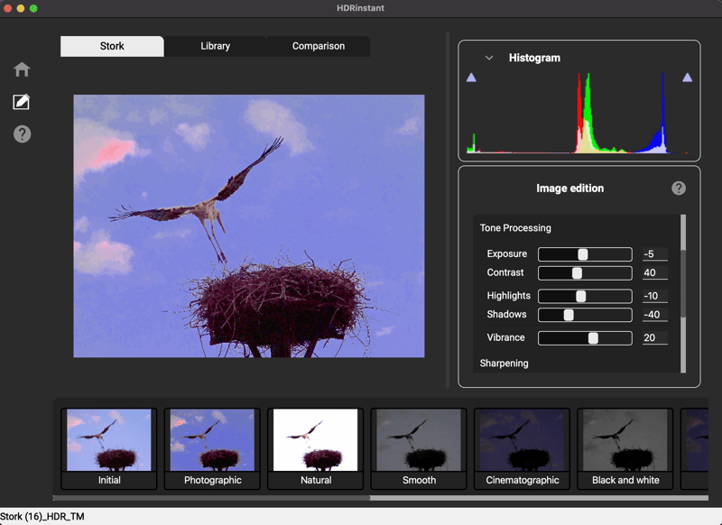
Task: Select the Stork tab
Action: pyautogui.click(x=111, y=46)
